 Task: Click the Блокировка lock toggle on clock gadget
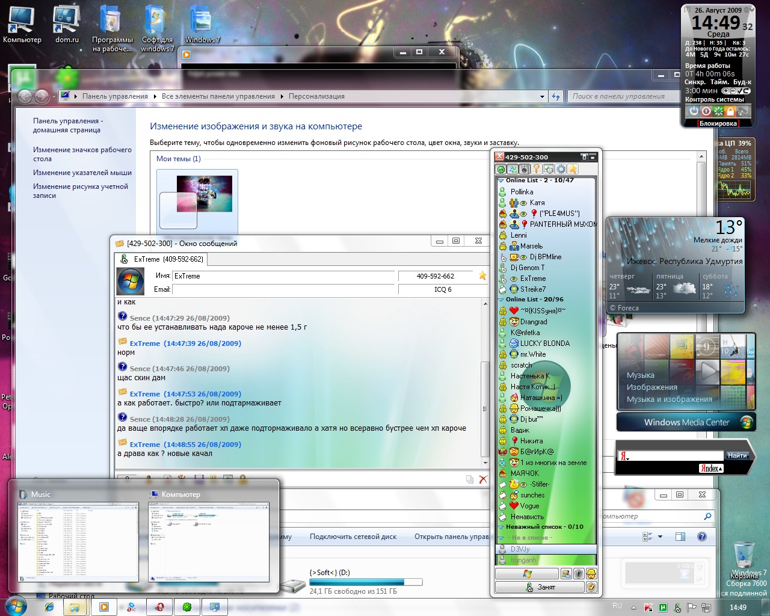(718, 123)
